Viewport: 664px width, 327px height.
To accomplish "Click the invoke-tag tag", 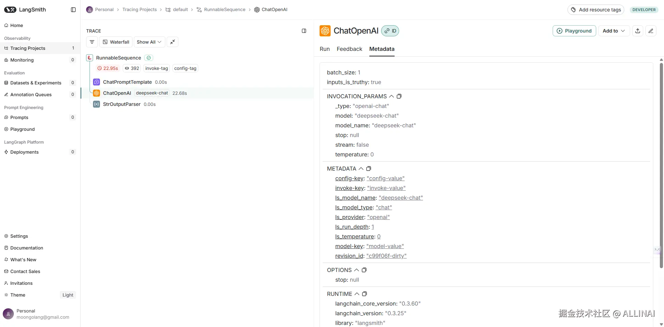I will click(x=157, y=68).
